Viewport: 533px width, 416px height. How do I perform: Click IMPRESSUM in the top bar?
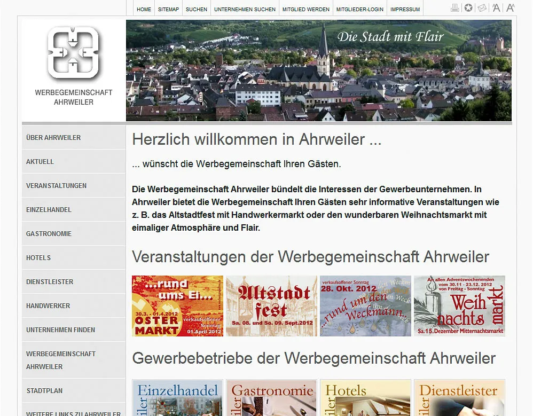click(x=405, y=9)
